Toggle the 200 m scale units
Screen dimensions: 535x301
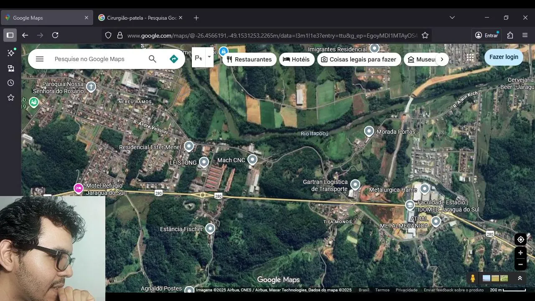coord(508,290)
